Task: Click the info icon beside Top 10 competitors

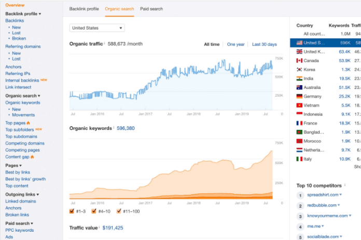Action: coord(344,185)
